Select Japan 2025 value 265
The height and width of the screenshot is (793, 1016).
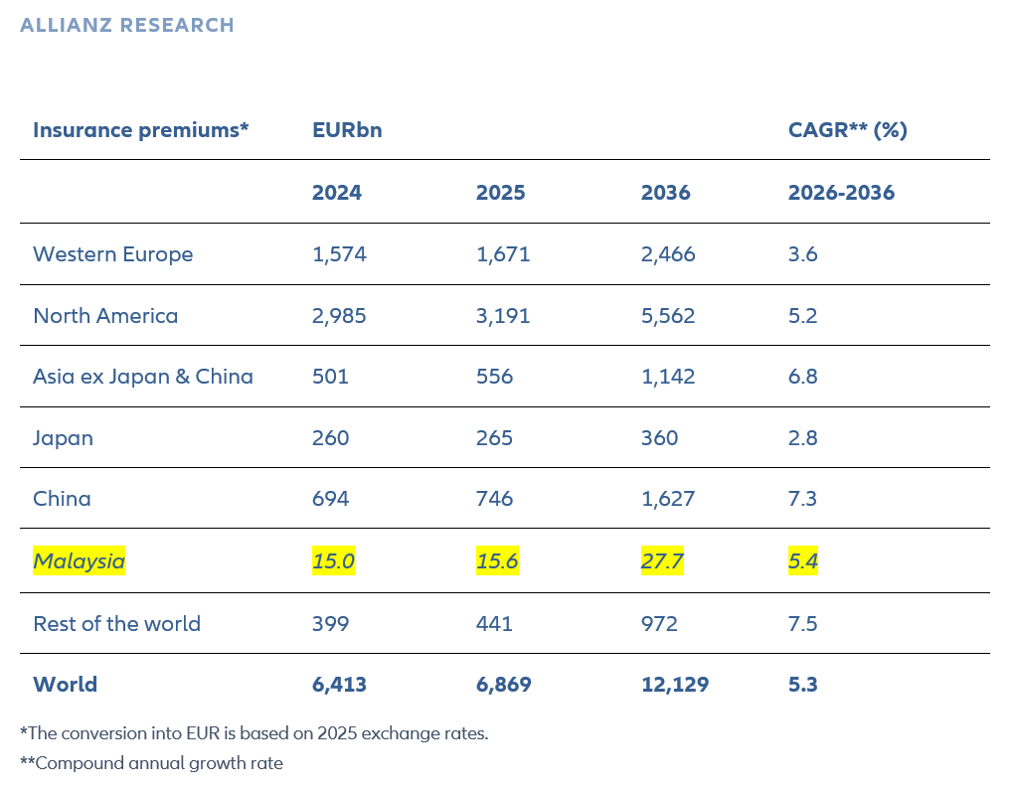(x=494, y=438)
